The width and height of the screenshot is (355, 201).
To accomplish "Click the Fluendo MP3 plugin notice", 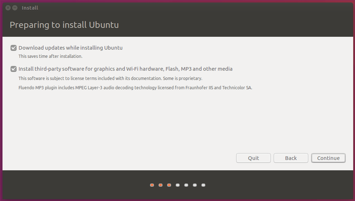I will [135, 88].
